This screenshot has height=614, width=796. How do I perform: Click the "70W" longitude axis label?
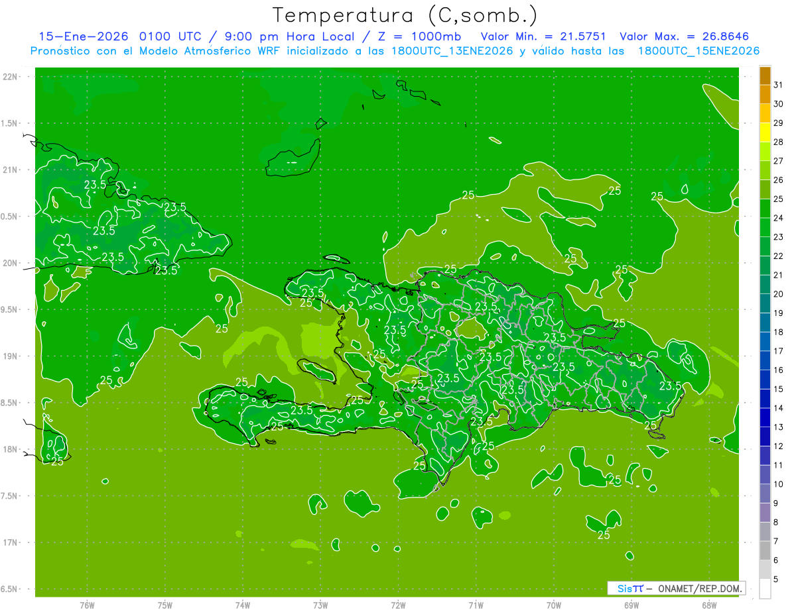[x=553, y=605]
